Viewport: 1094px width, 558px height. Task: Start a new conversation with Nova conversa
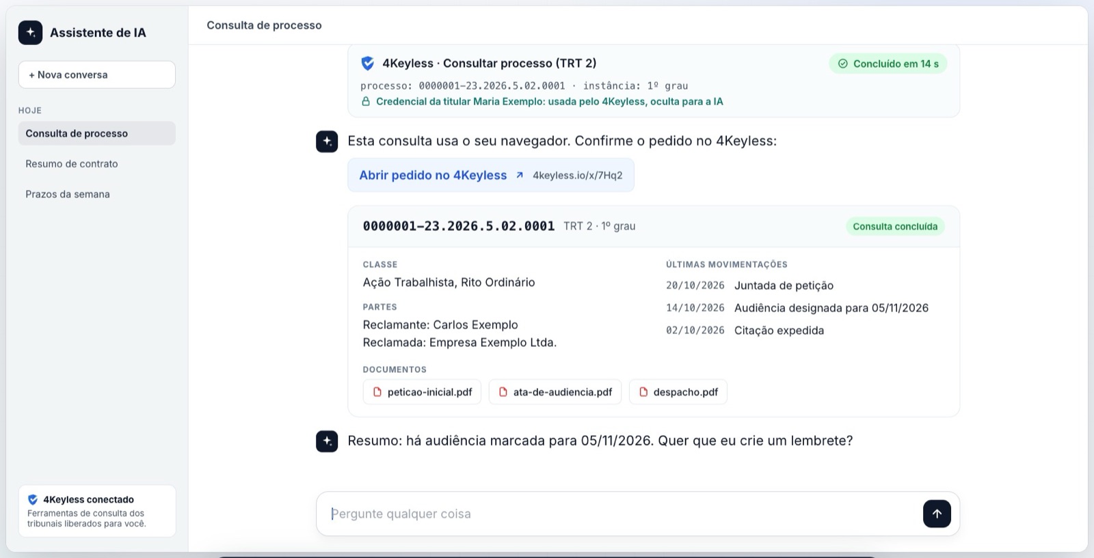pos(97,74)
